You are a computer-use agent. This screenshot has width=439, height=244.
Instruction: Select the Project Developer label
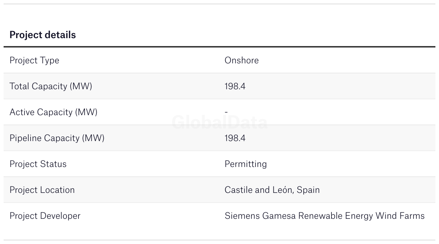tap(45, 216)
